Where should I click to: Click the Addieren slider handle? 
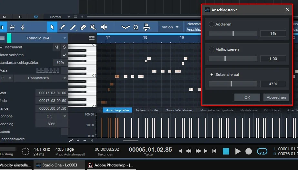[233, 34]
